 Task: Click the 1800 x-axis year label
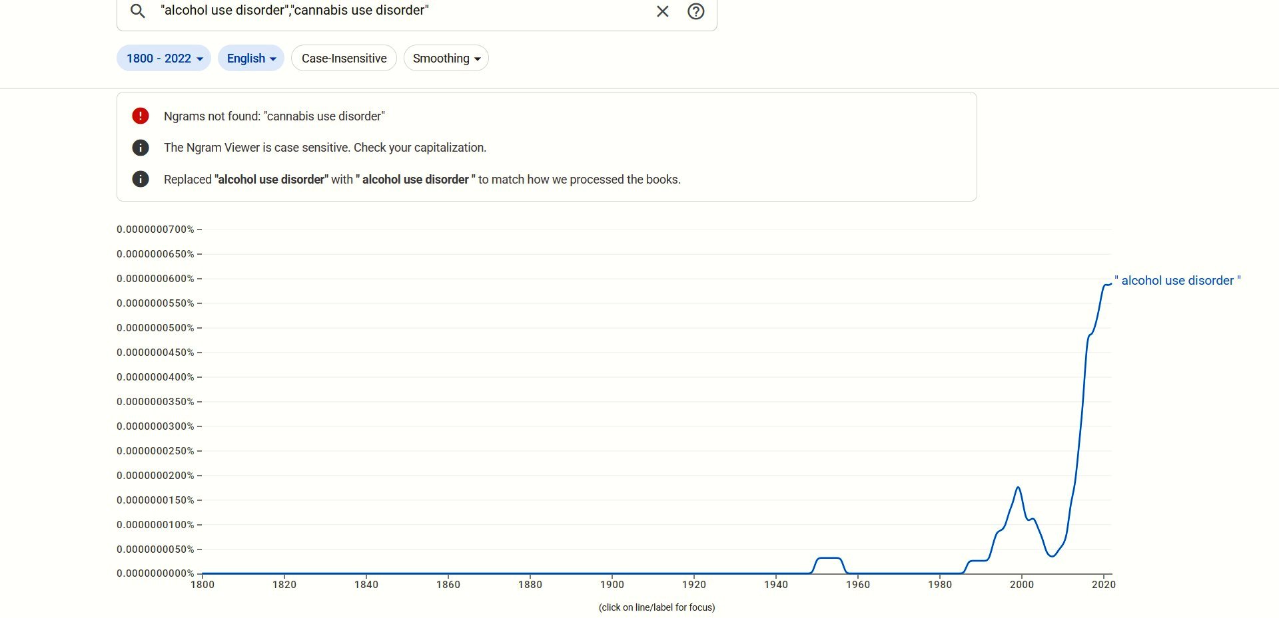[203, 585]
